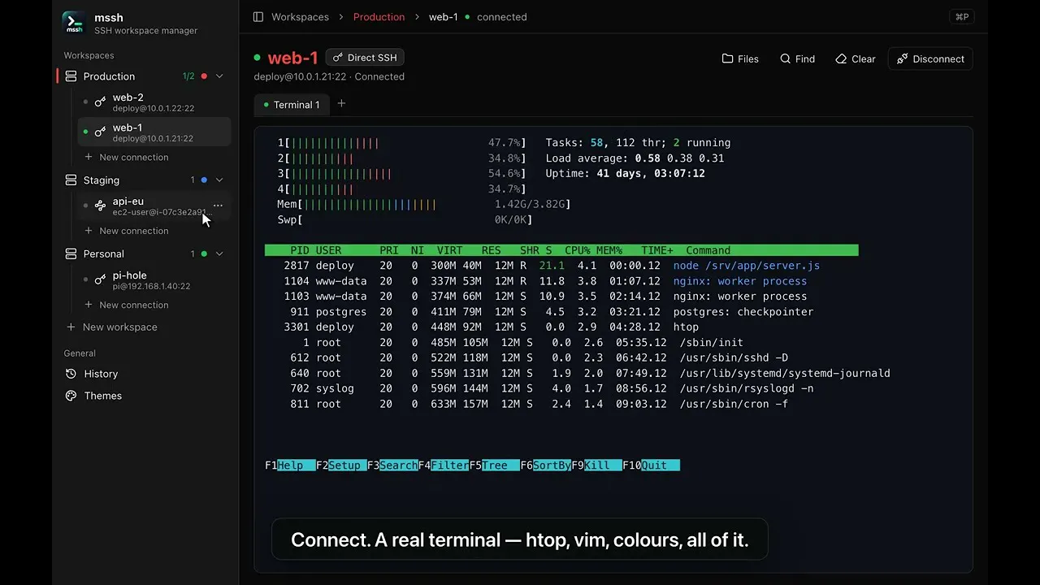The width and height of the screenshot is (1040, 585).
Task: Click the key icon next to web-1
Action: click(100, 132)
